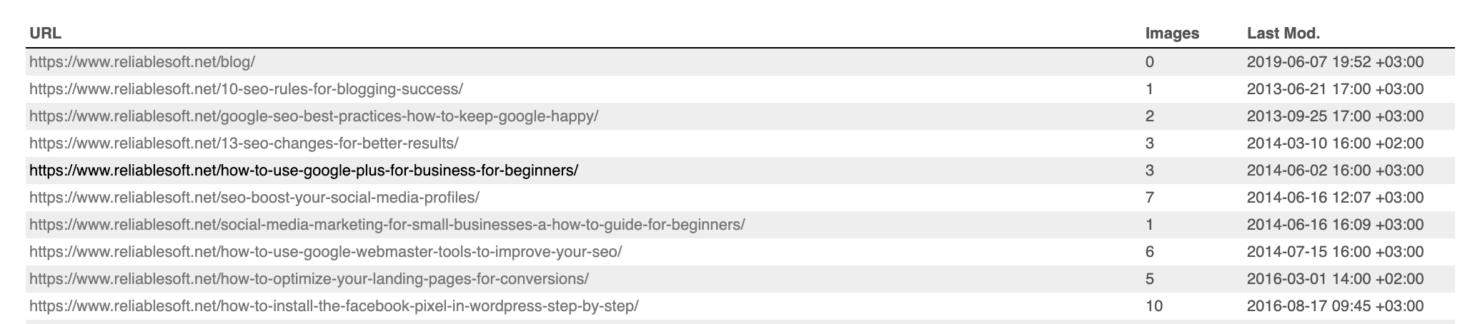
Task: Select the image count 10 cell
Action: click(x=1153, y=306)
